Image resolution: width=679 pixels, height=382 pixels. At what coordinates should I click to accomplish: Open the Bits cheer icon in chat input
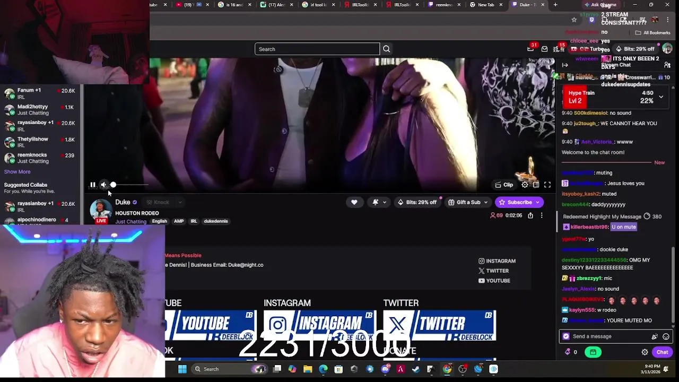pyautogui.click(x=655, y=336)
